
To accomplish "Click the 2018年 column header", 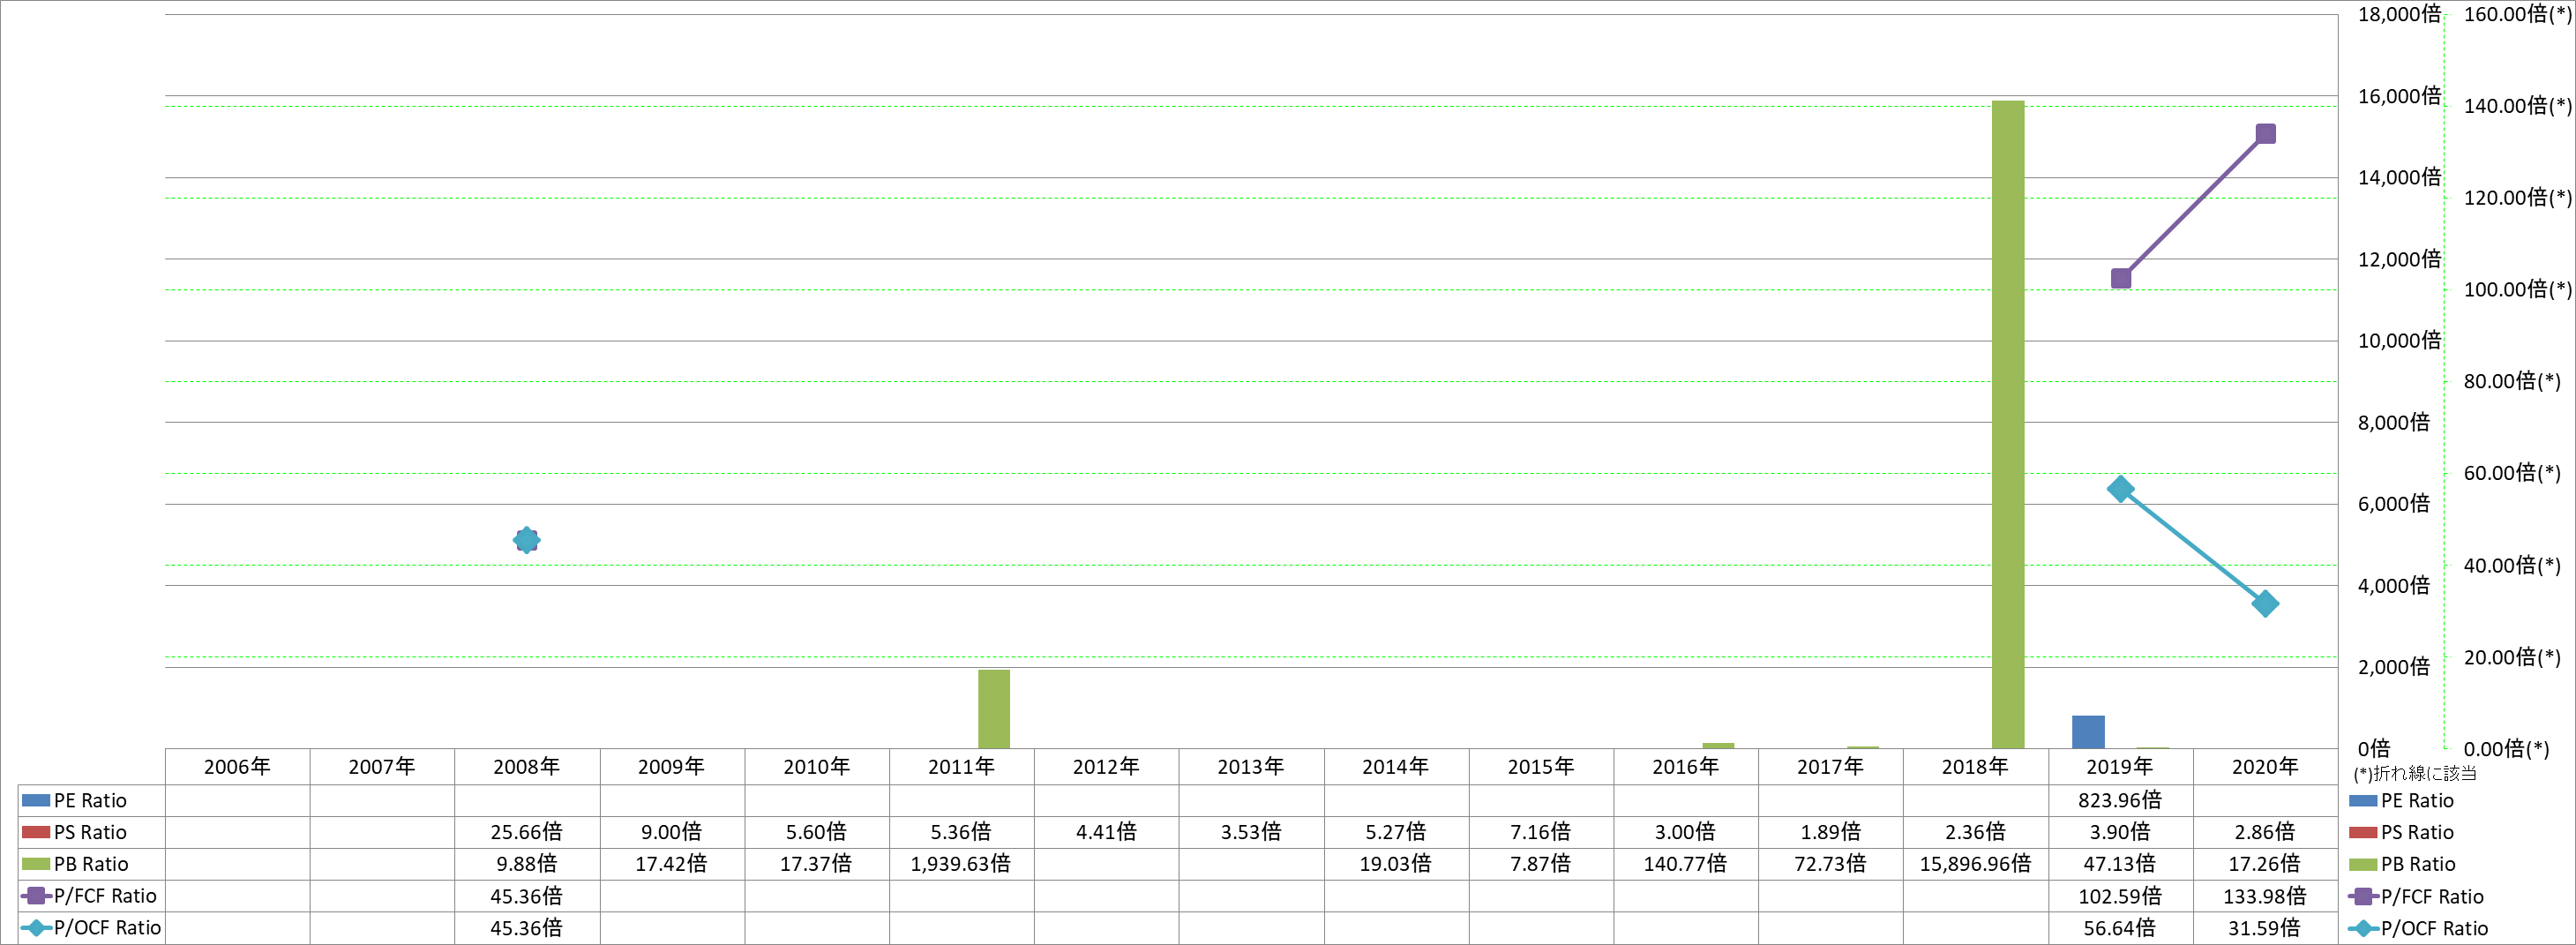I will pyautogui.click(x=1975, y=766).
